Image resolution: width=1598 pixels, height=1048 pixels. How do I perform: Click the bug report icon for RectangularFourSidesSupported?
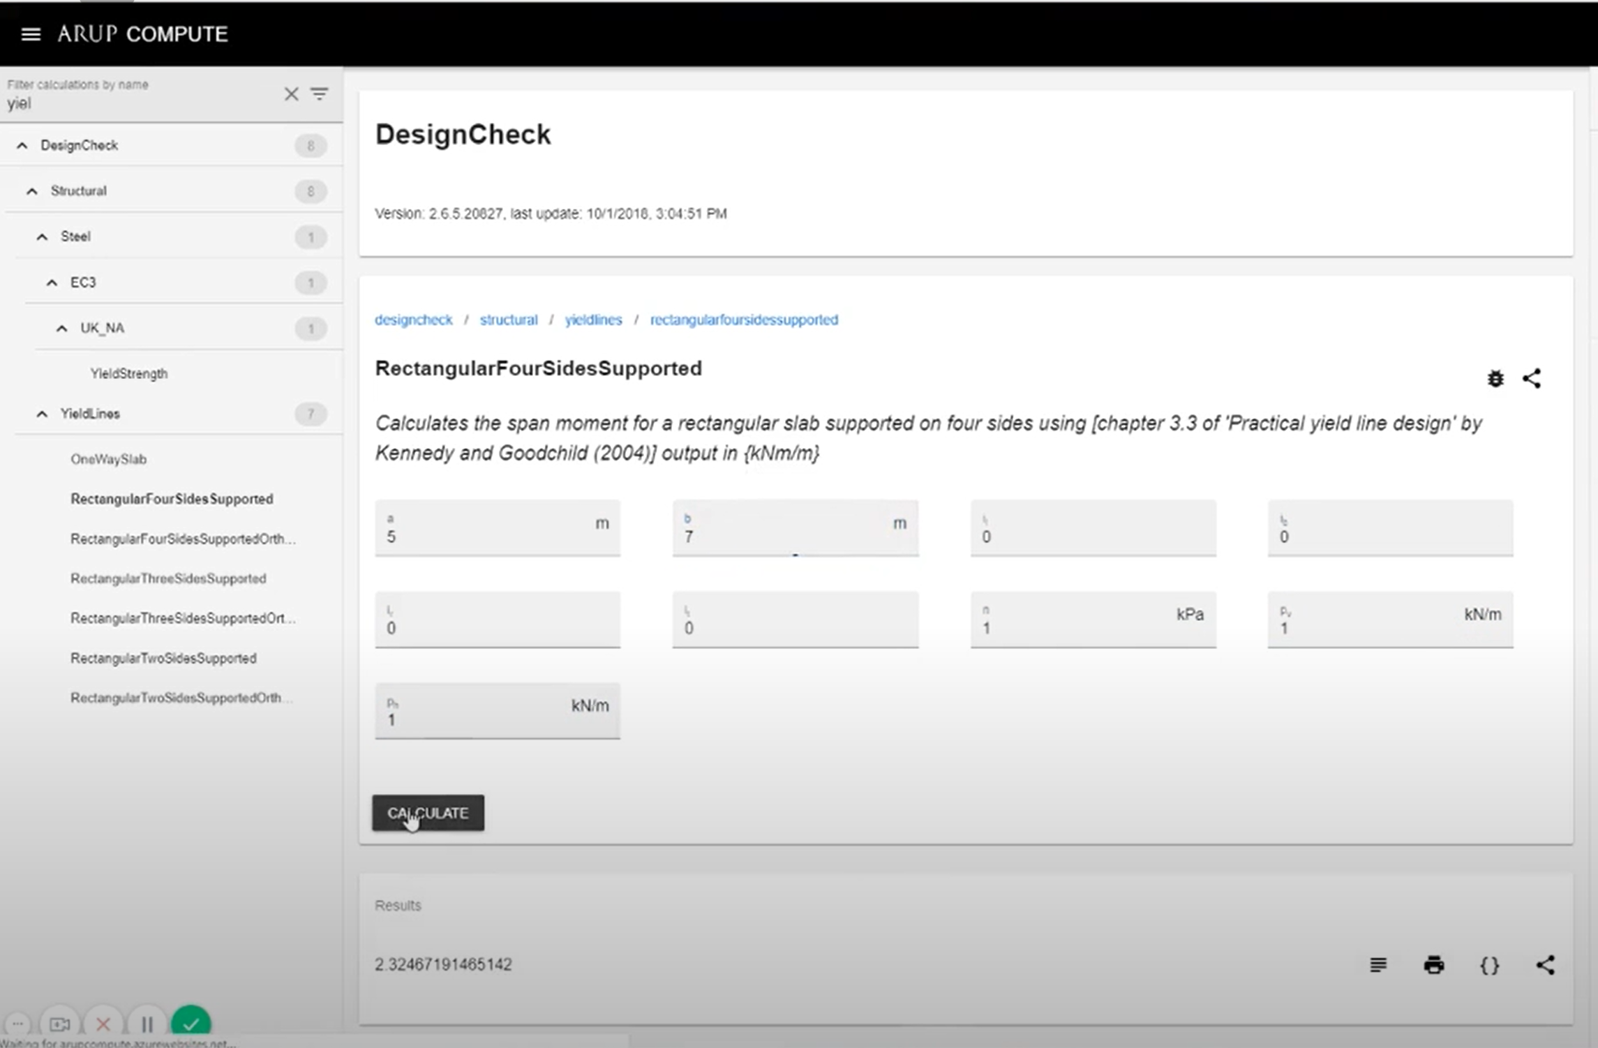pyautogui.click(x=1495, y=379)
